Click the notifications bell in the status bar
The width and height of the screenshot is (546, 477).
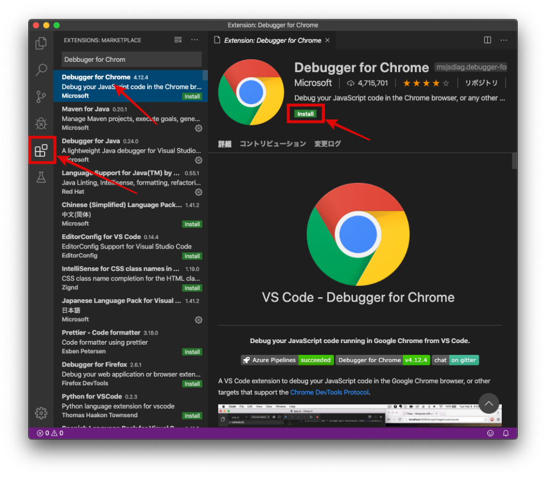[505, 433]
